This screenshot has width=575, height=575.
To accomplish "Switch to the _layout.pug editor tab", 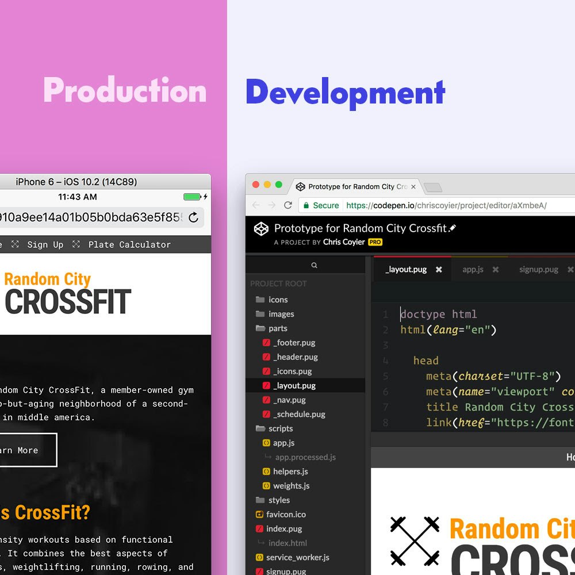I will click(406, 270).
